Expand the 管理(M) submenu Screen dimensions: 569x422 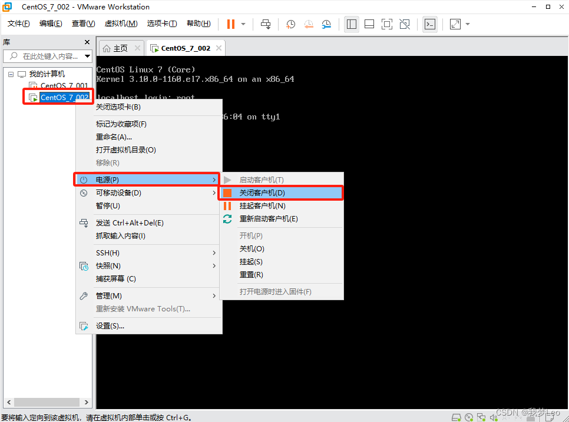149,296
